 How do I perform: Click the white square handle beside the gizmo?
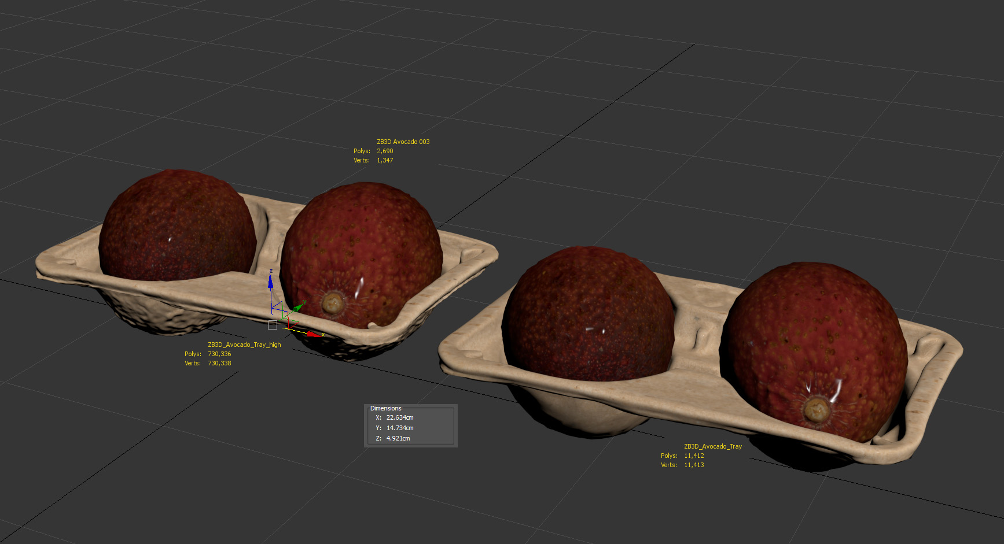tap(273, 325)
